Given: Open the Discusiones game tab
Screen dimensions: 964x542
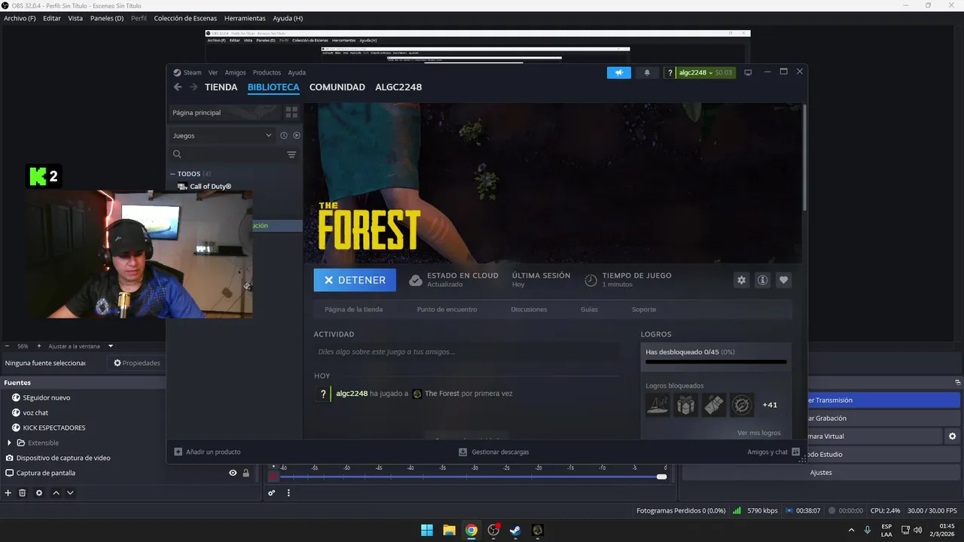Looking at the screenshot, I should tap(529, 309).
